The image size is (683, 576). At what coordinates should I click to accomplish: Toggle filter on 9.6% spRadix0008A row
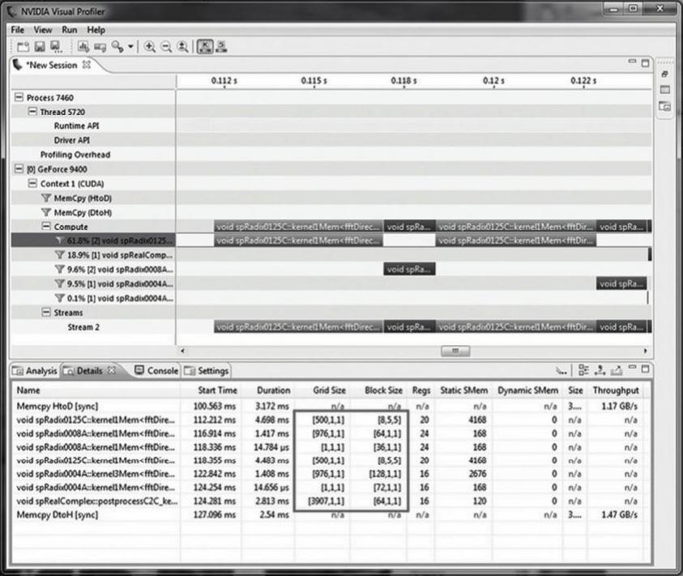(x=59, y=269)
